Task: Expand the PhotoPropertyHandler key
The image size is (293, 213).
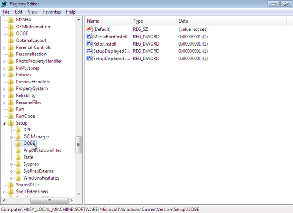Action: click(x=4, y=61)
